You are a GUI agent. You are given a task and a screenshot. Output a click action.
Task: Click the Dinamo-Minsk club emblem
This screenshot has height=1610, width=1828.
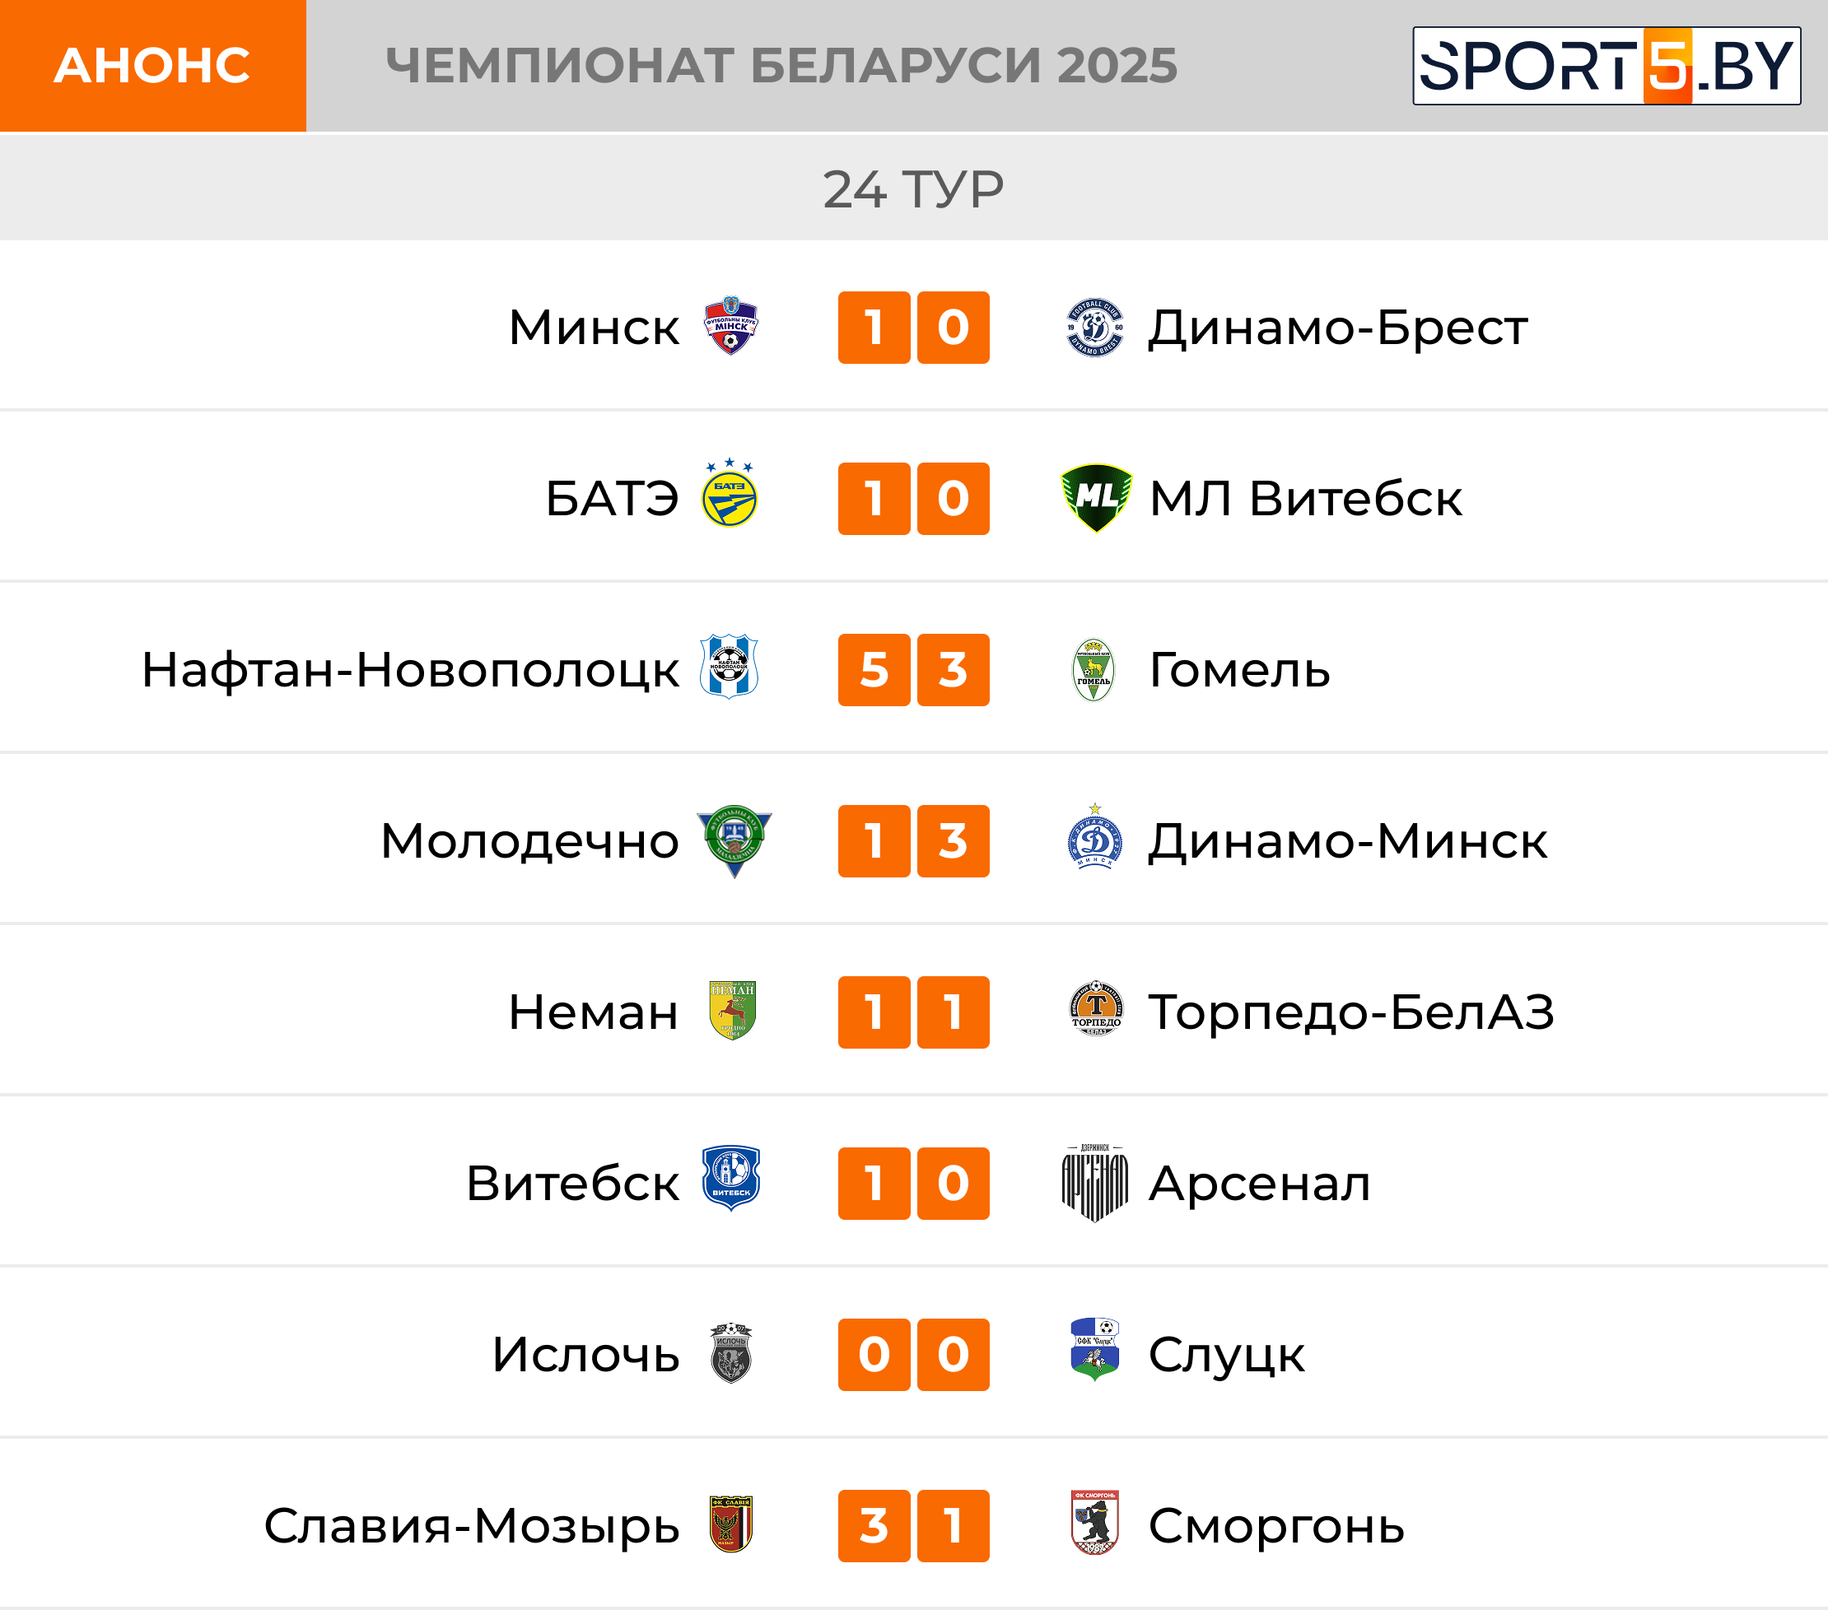pos(1094,839)
